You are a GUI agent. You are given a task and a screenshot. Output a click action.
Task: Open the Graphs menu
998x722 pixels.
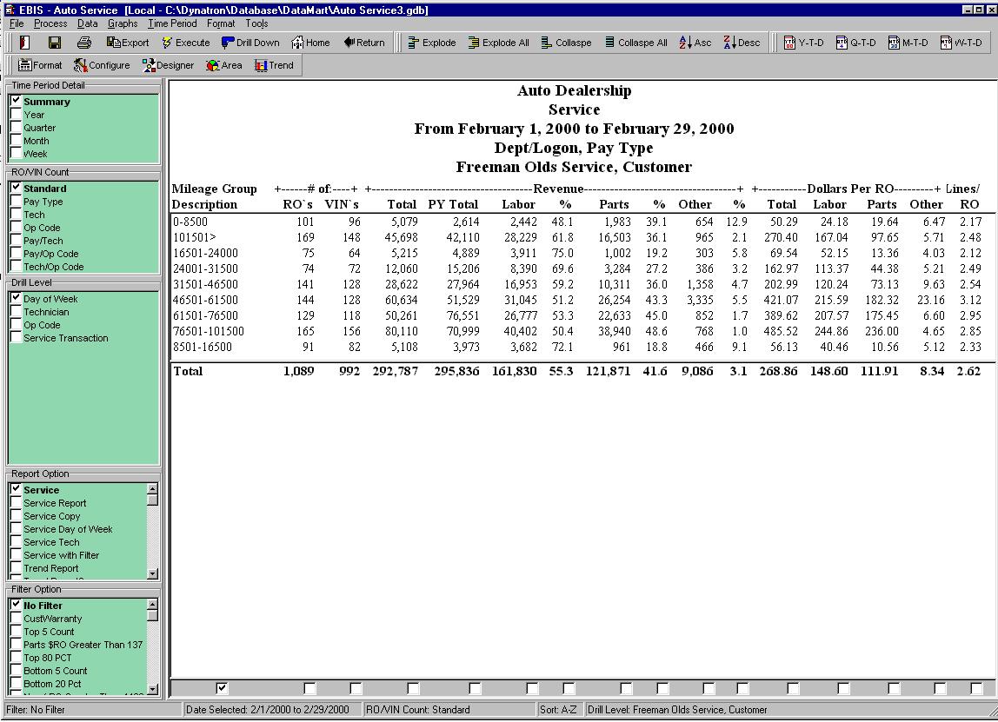point(123,23)
